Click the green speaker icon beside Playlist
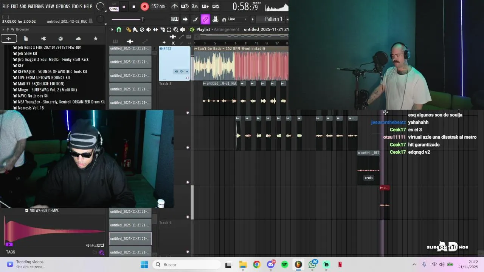Screen dimensions: 484x272 point(192,29)
